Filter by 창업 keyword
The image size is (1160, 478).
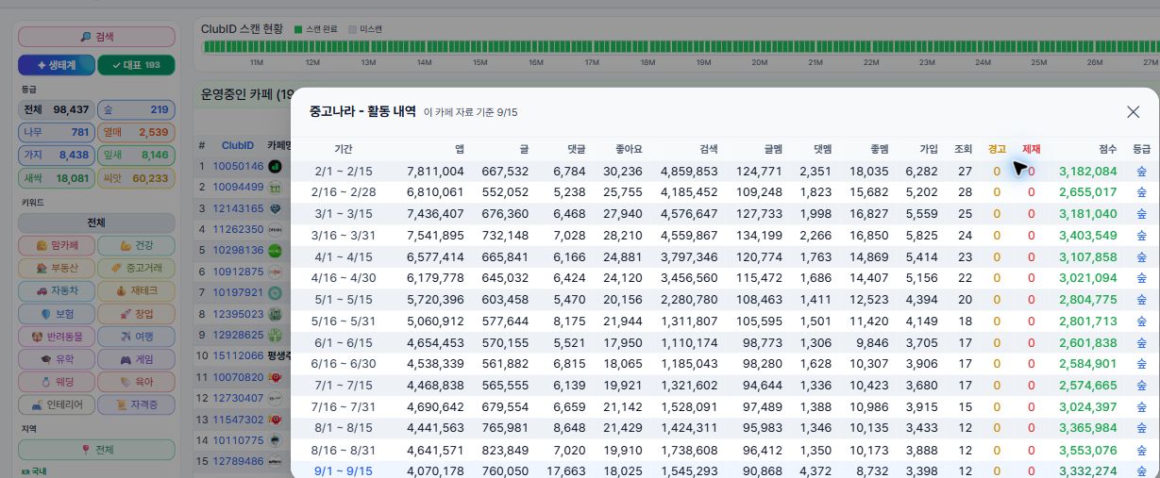136,314
